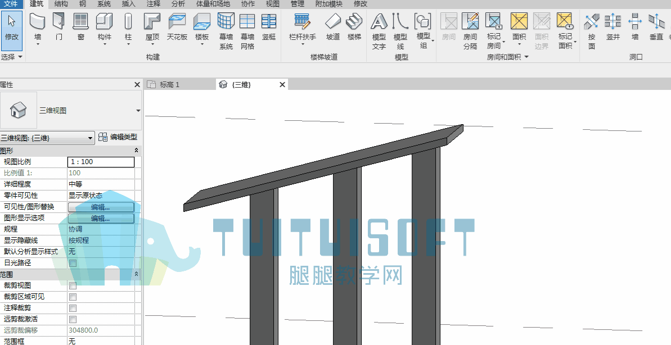Select the 模型文字 model text tool
This screenshot has height=345, width=671.
point(379,31)
